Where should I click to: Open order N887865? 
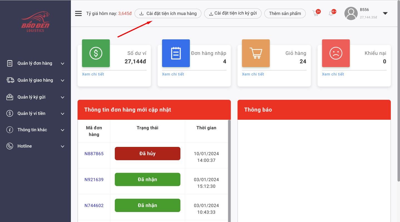(94, 154)
